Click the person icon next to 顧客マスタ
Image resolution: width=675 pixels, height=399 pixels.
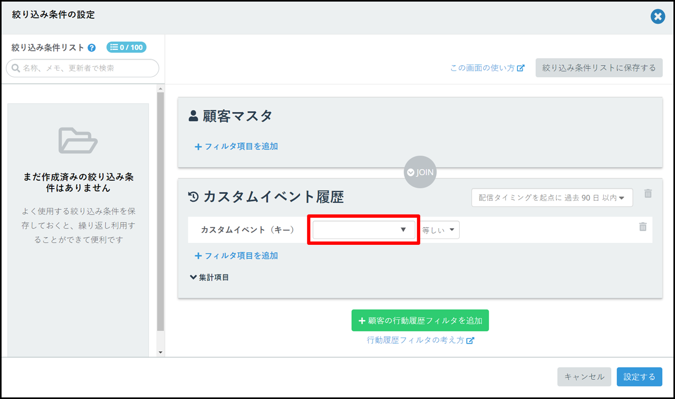(194, 116)
